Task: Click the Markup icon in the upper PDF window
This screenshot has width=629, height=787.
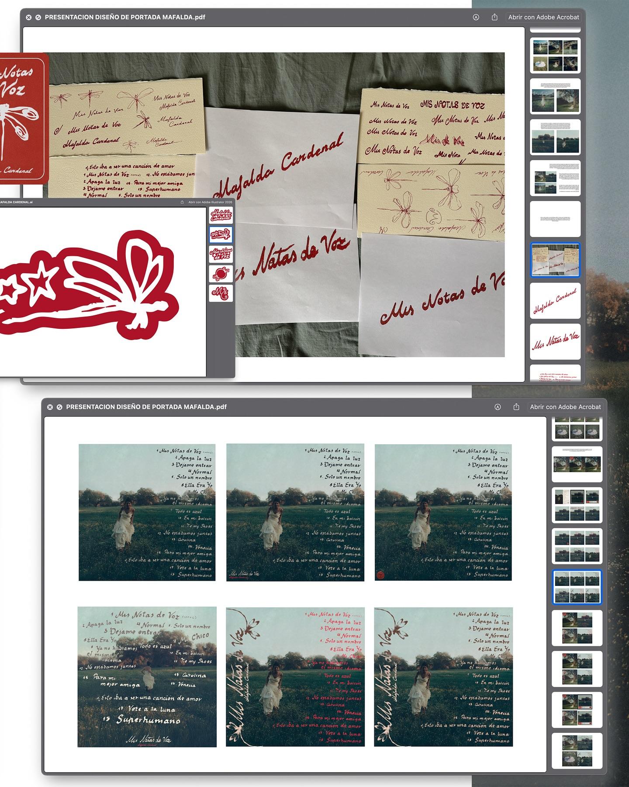Action: click(x=476, y=17)
